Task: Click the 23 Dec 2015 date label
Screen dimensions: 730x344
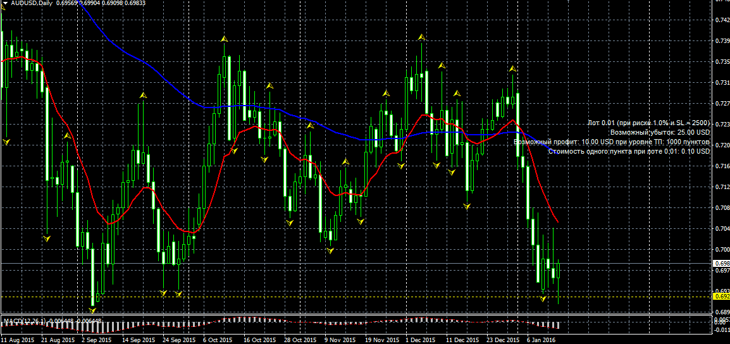Action: click(504, 340)
